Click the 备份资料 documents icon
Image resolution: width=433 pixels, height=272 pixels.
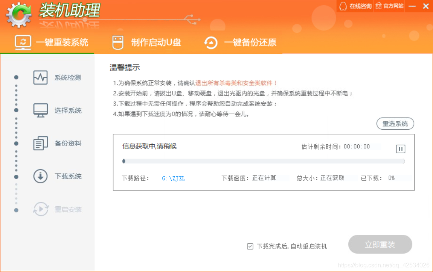coord(41,143)
